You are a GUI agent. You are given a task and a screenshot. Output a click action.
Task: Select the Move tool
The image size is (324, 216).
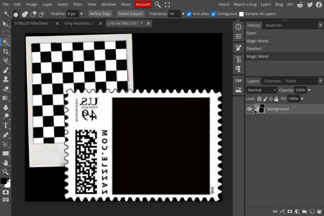point(5,24)
